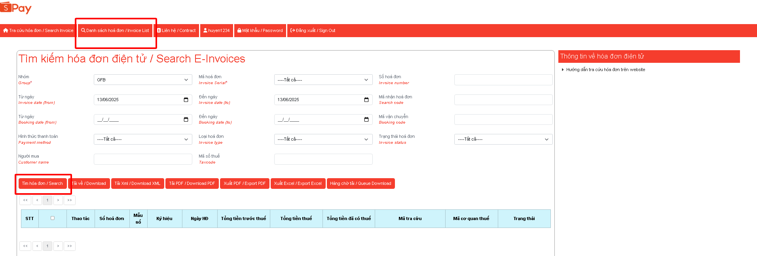Go to first page in top pagination

pyautogui.click(x=25, y=200)
